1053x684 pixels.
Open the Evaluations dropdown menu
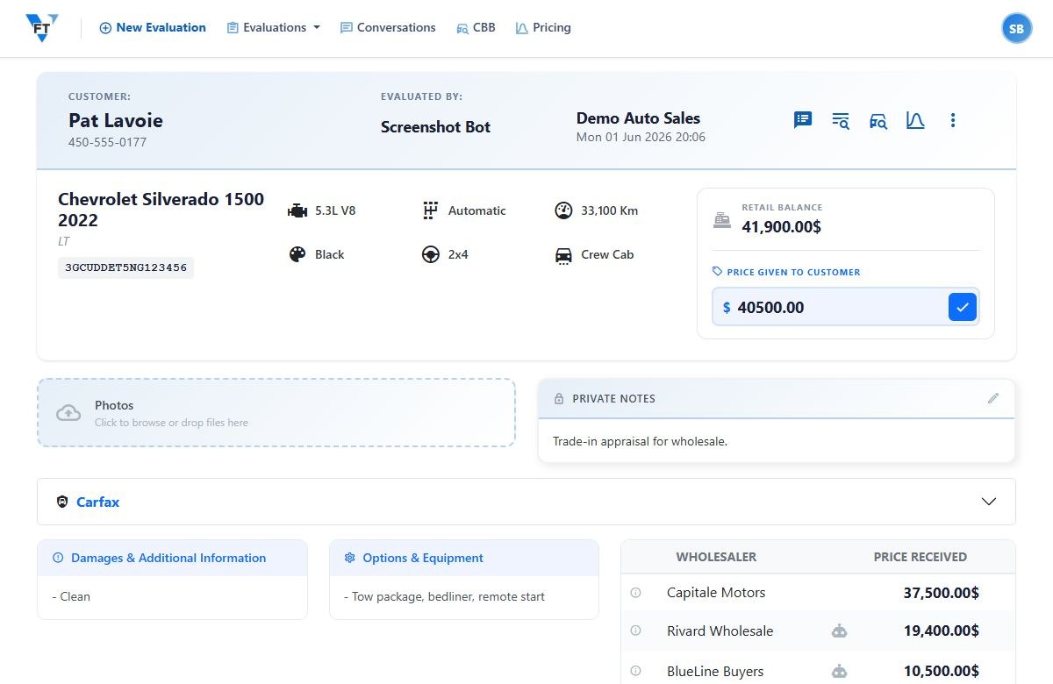274,28
